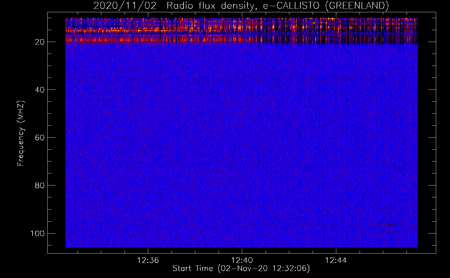Click the '60' frequency tick label
This screenshot has height=278, width=450.
click(x=40, y=138)
